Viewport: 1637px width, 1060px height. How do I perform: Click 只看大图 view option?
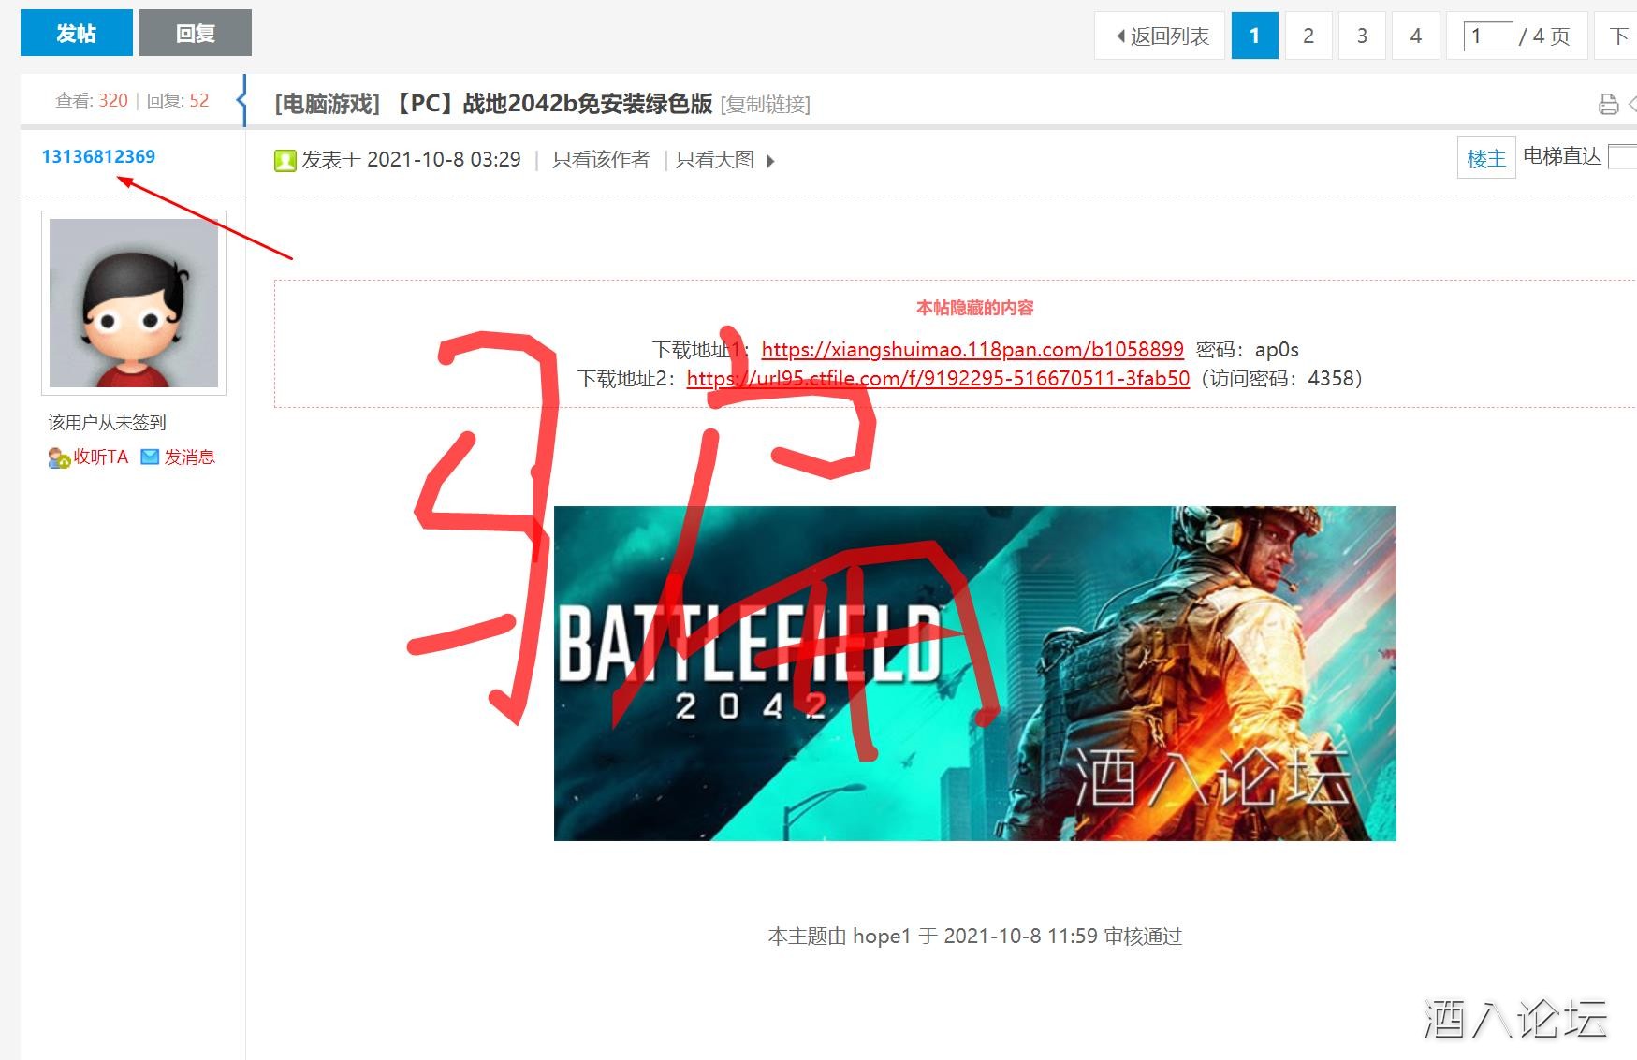pos(715,160)
